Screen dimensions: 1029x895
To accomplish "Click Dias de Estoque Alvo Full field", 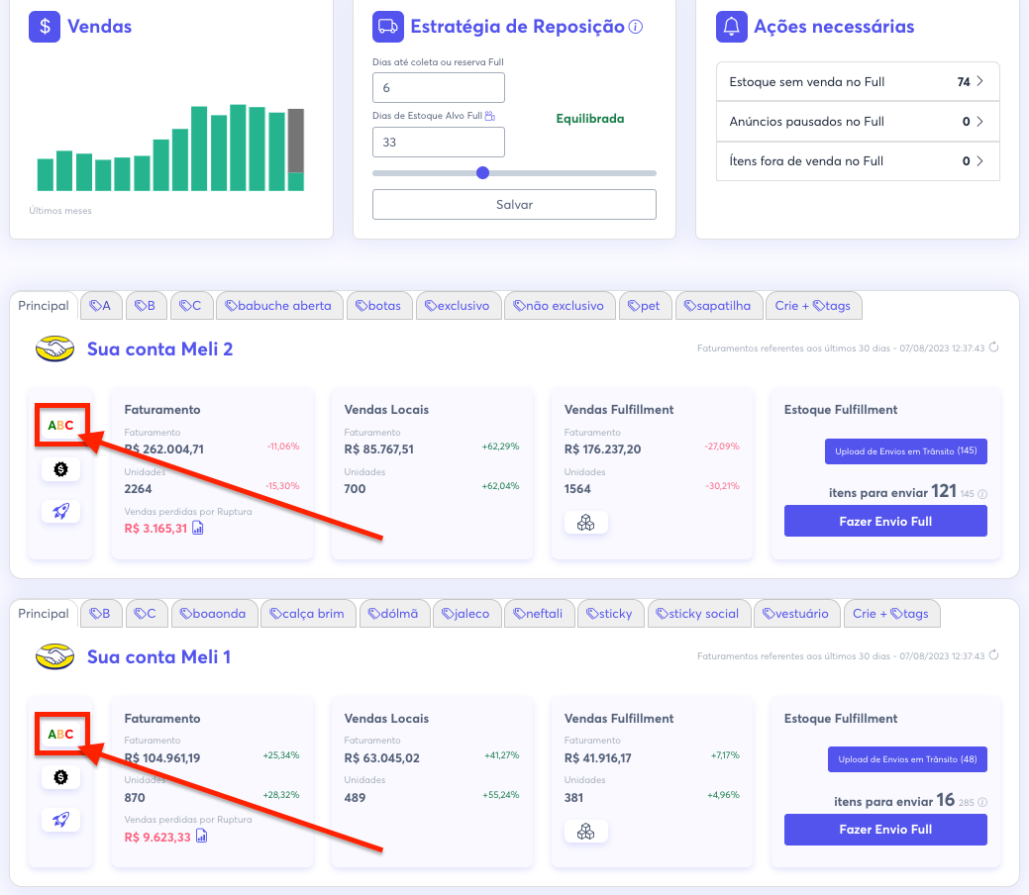I will (x=439, y=142).
